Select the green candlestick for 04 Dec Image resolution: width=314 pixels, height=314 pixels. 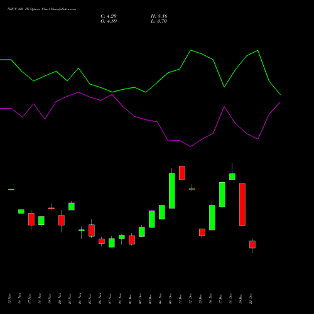tap(162, 212)
